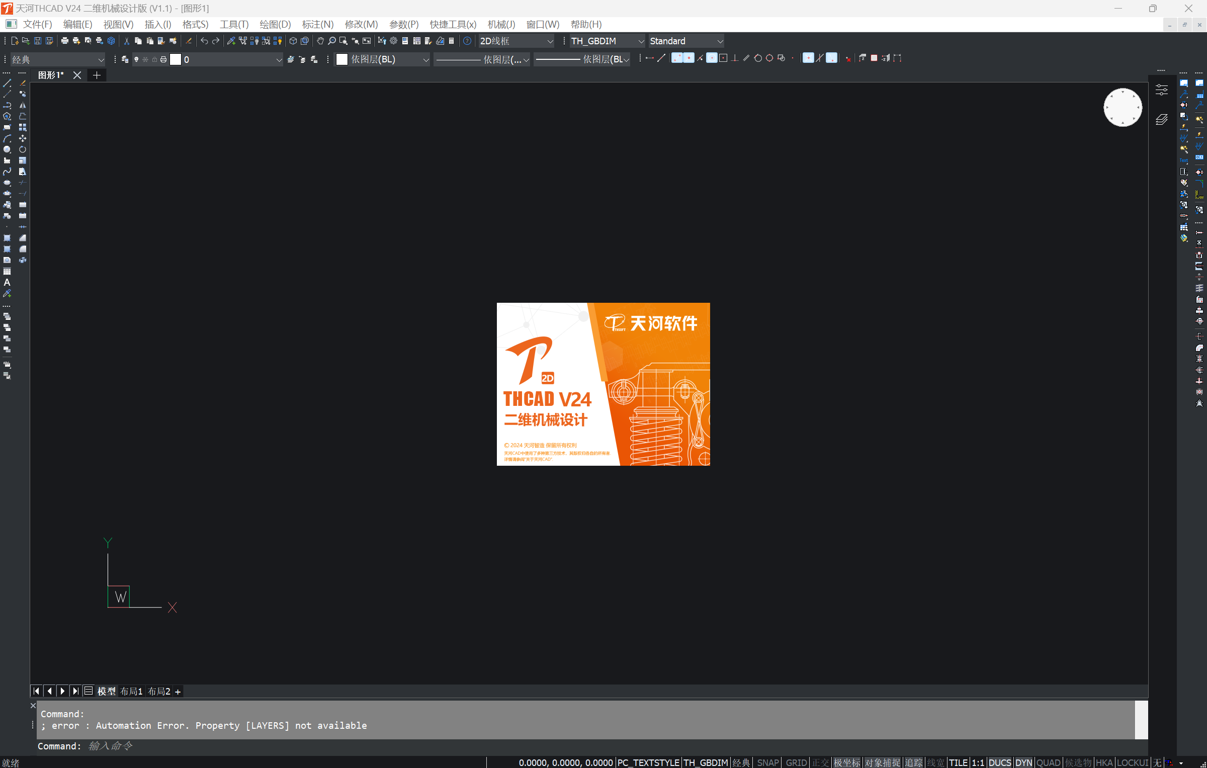Close the 图形1* drawing tab
This screenshot has width=1207, height=768.
tap(77, 75)
